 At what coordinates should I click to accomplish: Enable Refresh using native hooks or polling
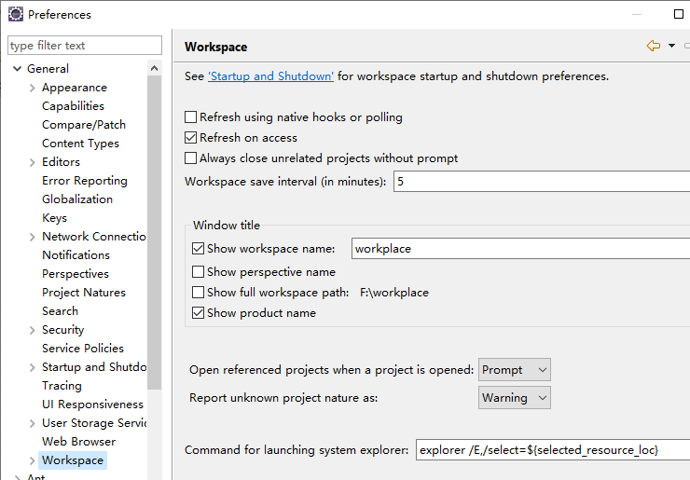191,117
